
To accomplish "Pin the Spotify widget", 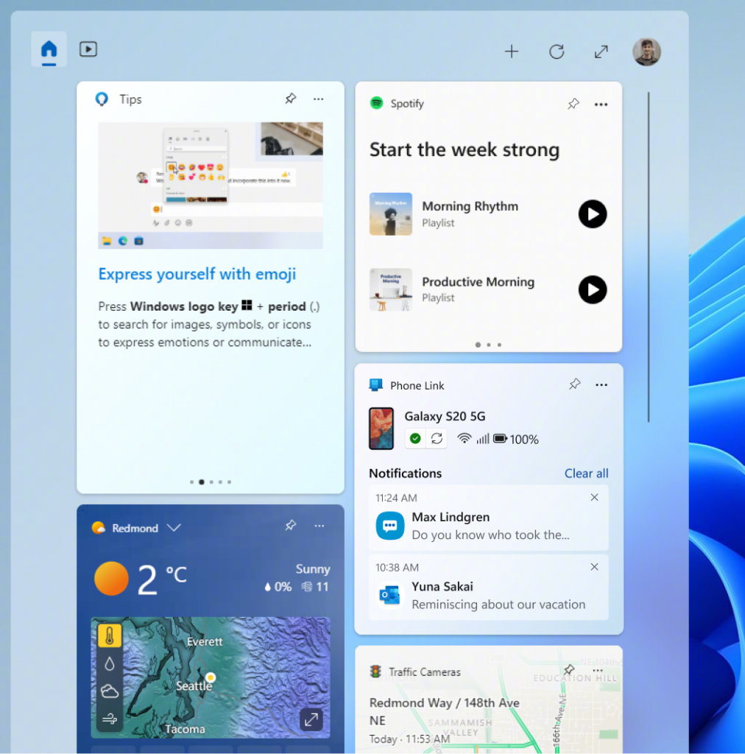I will [573, 104].
